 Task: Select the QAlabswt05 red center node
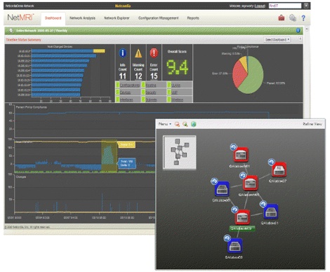coord(251,183)
